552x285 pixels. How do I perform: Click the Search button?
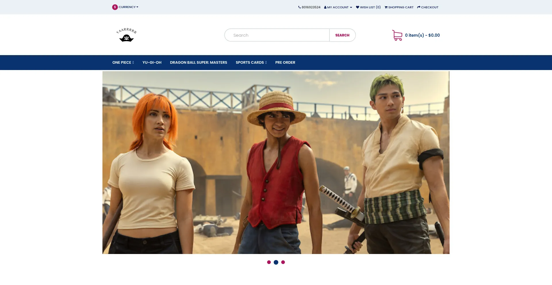[342, 35]
